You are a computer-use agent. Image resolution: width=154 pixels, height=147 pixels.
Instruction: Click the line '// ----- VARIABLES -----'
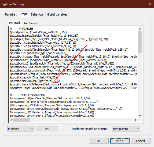click(x=25, y=29)
